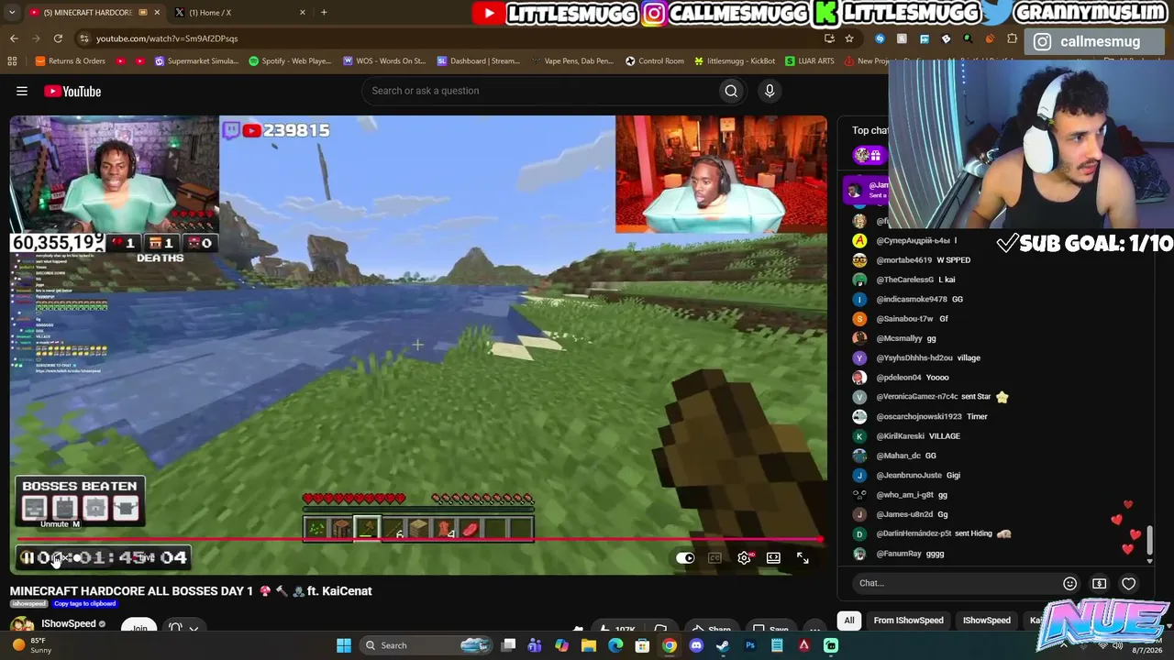1174x660 pixels.
Task: Click username @TheCarelessG in chat
Action: (904, 280)
